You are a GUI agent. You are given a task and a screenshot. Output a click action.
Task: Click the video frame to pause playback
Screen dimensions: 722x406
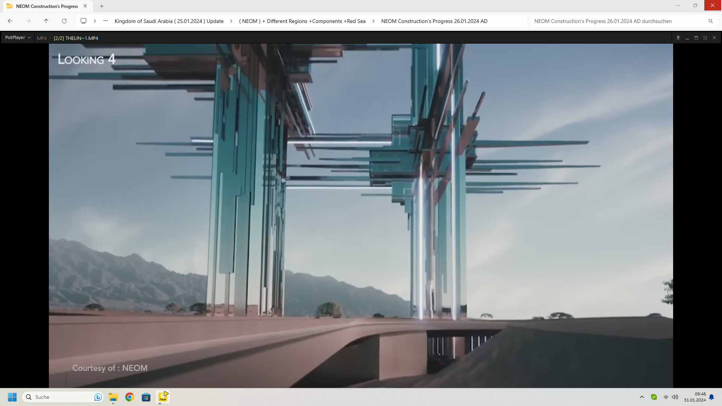coord(361,215)
